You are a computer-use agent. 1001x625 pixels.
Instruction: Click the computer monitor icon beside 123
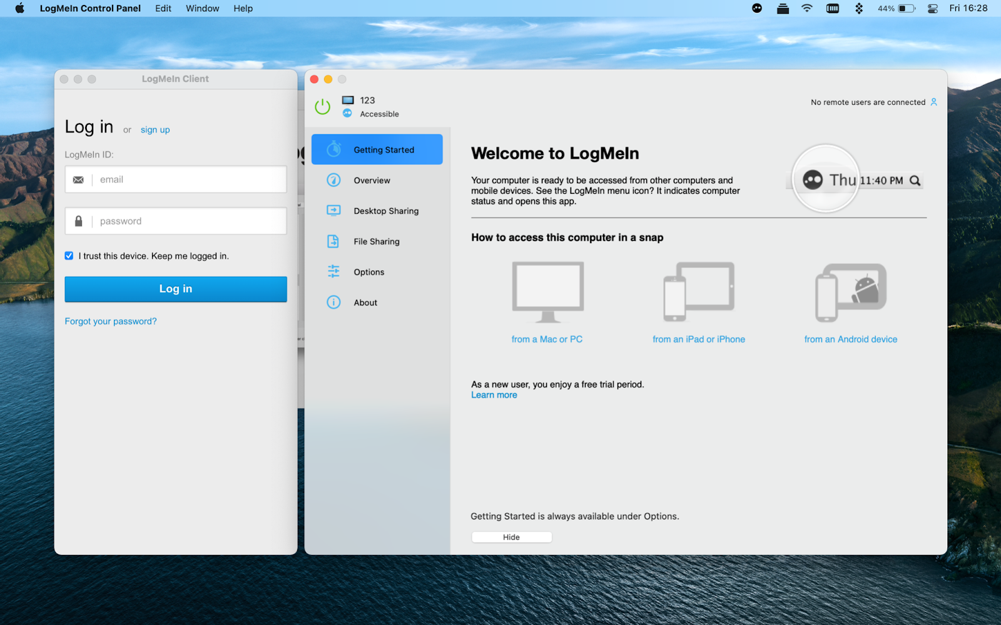click(348, 100)
